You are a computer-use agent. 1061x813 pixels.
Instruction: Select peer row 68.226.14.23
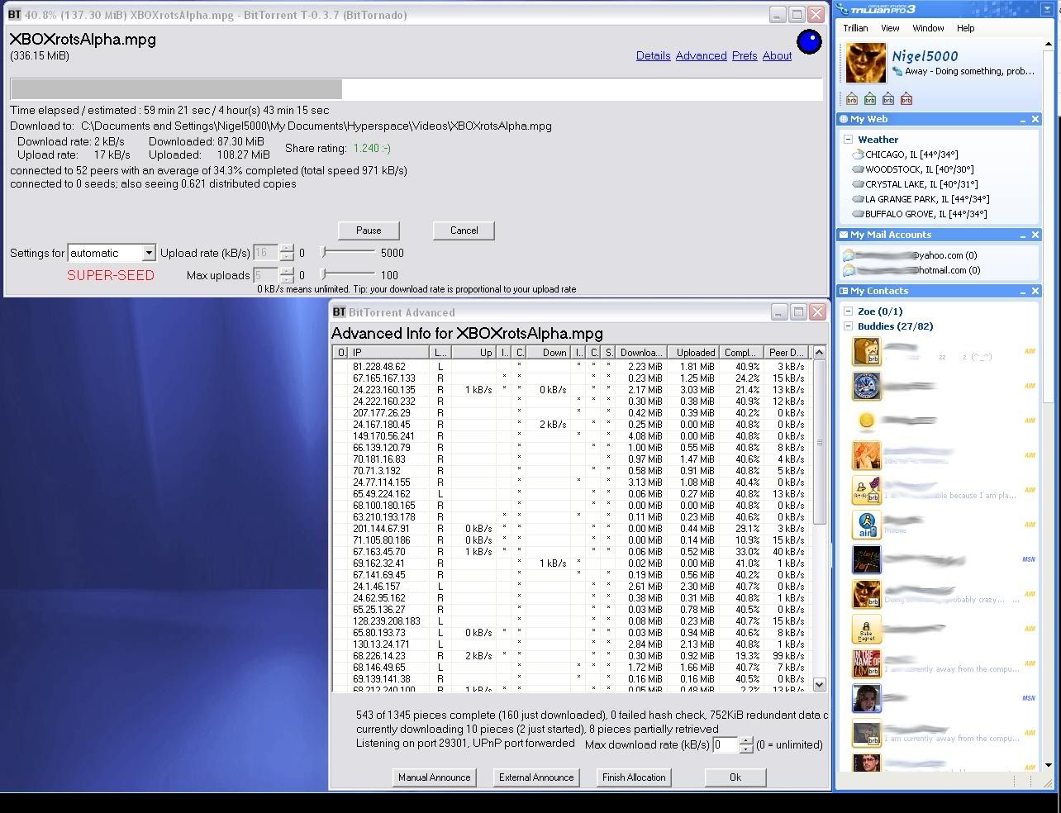571,655
